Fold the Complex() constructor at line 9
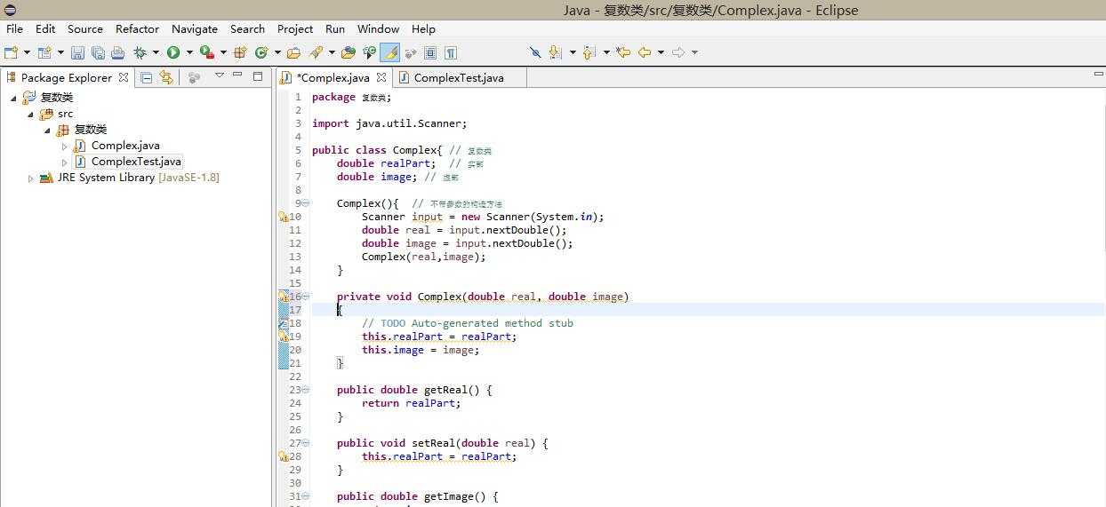Viewport: 1106px width, 507px height. click(x=306, y=203)
